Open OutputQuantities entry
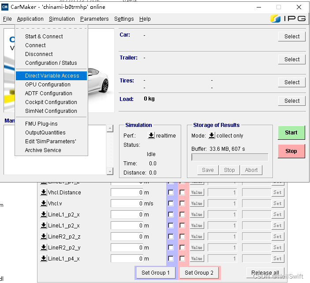310x283 pixels. (x=52, y=132)
